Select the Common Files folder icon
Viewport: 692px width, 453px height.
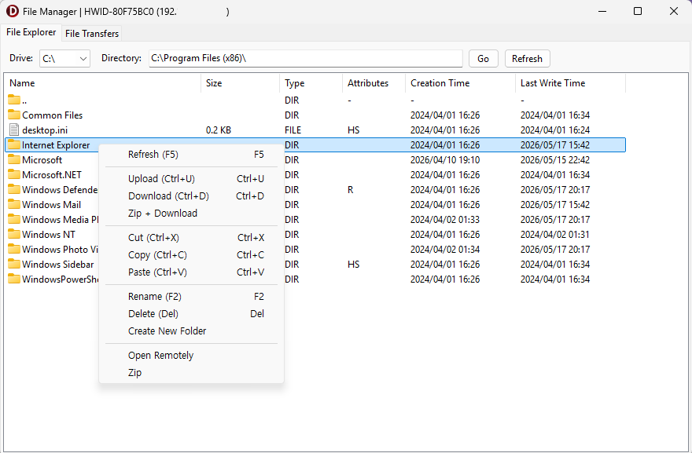pos(14,115)
